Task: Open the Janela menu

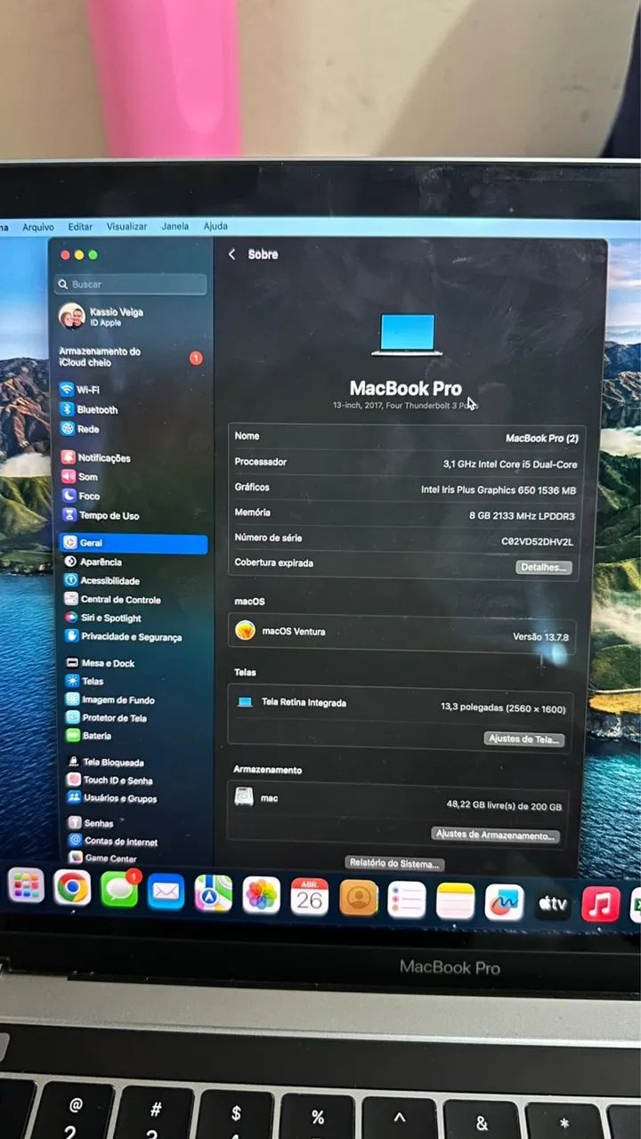Action: click(x=174, y=226)
